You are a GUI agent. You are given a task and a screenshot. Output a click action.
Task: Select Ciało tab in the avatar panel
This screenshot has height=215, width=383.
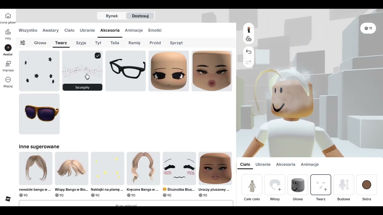pyautogui.click(x=245, y=164)
